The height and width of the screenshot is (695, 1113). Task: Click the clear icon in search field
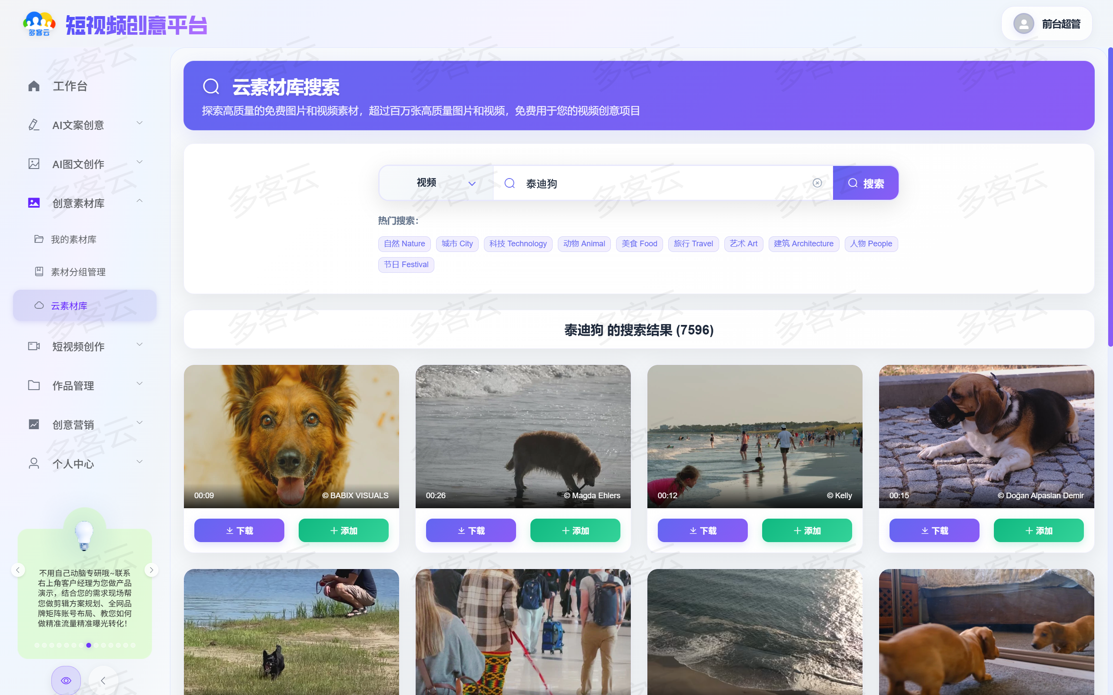pos(817,183)
